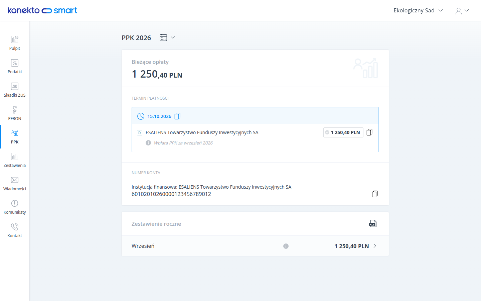
Task: Click the PPK 2026 title
Action: point(136,38)
